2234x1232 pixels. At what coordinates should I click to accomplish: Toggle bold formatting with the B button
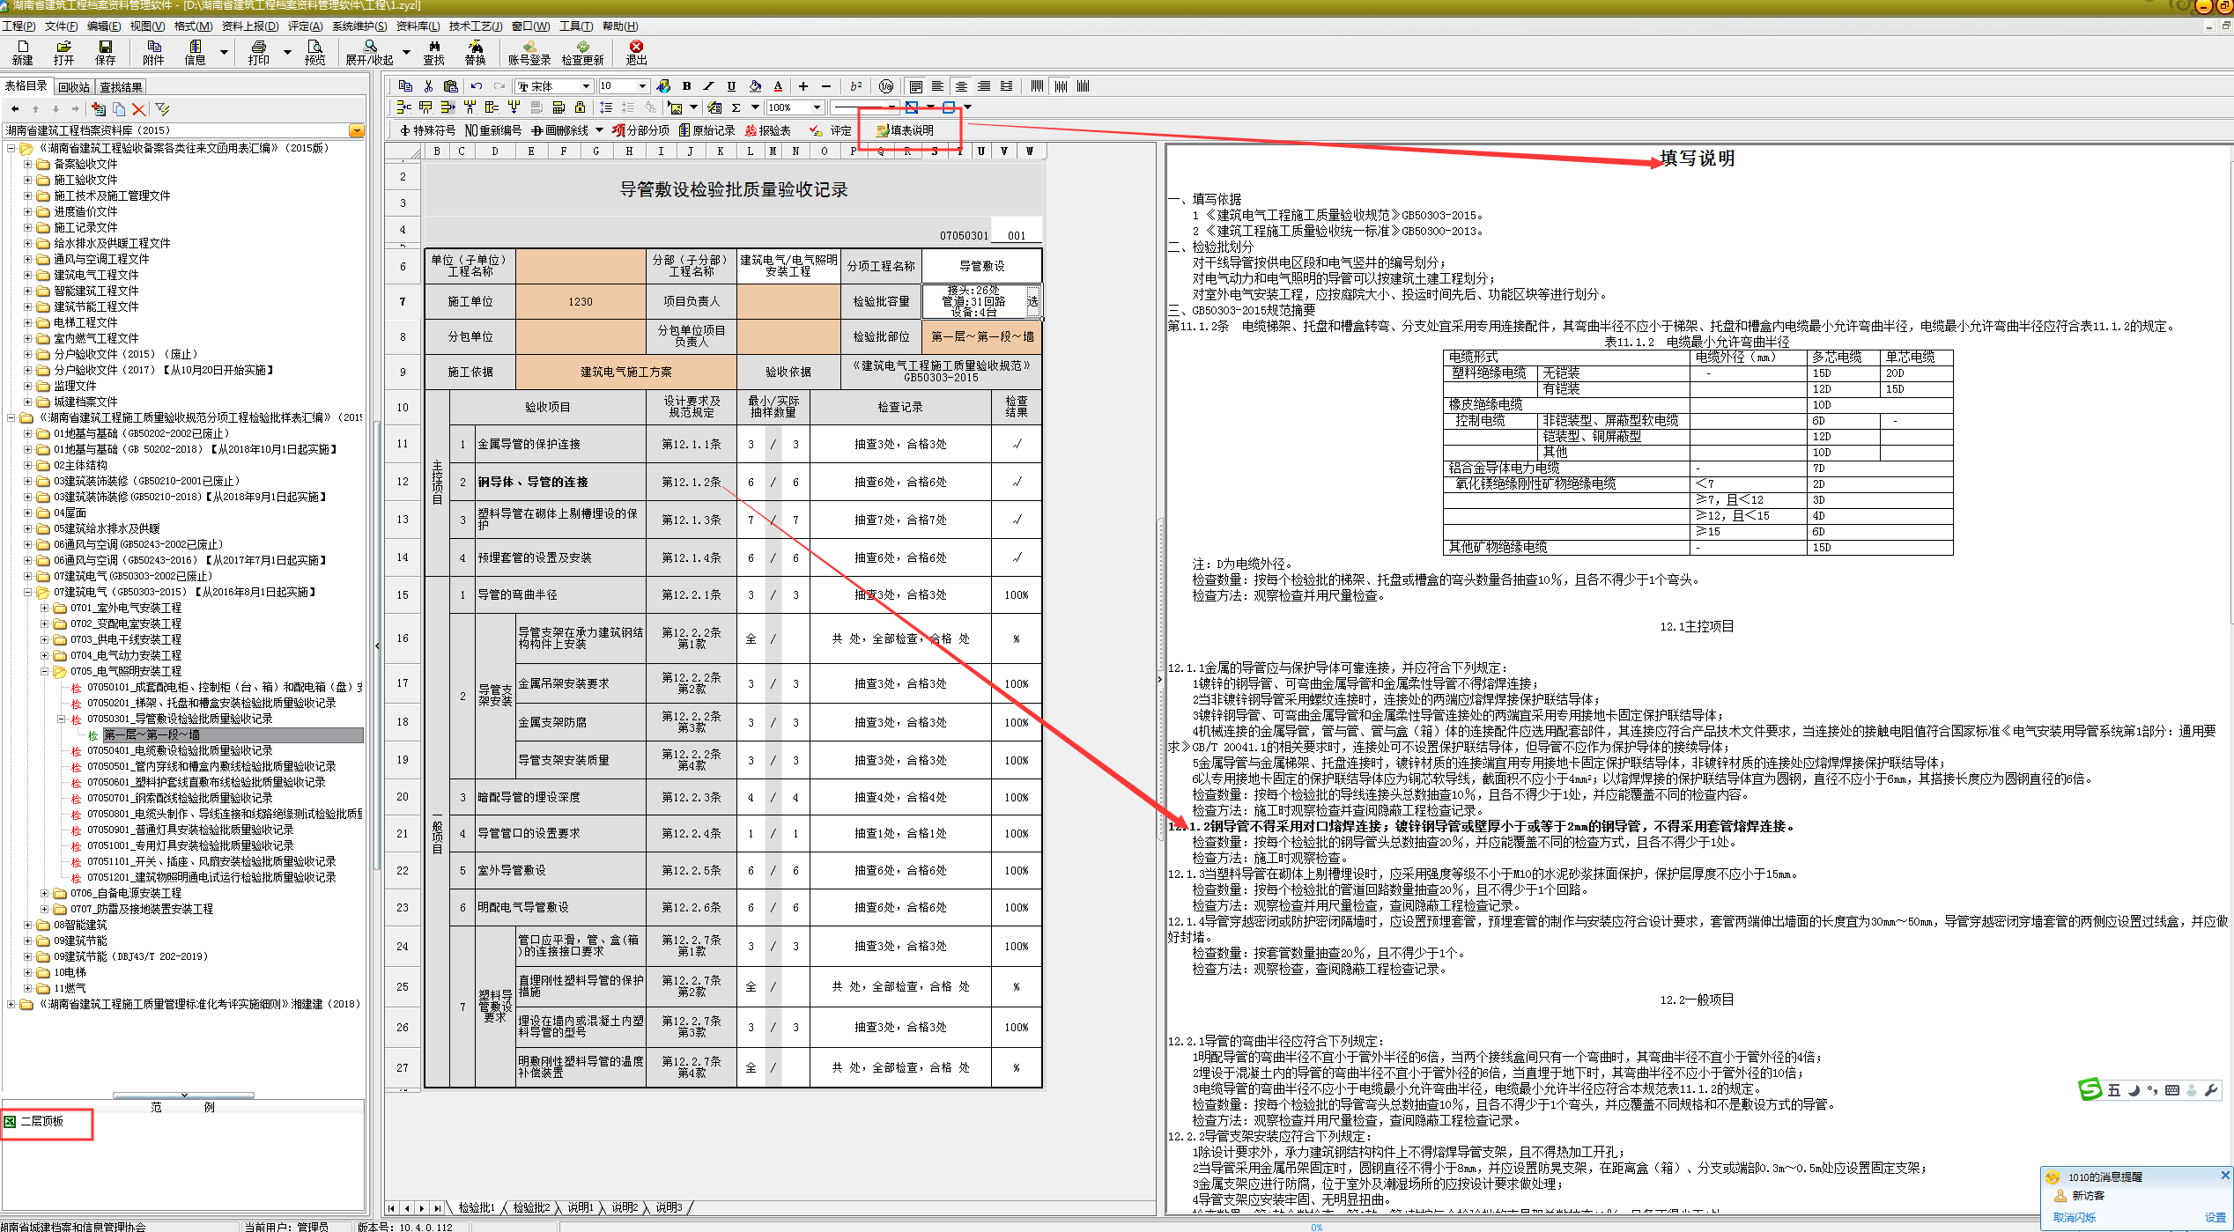(x=687, y=86)
